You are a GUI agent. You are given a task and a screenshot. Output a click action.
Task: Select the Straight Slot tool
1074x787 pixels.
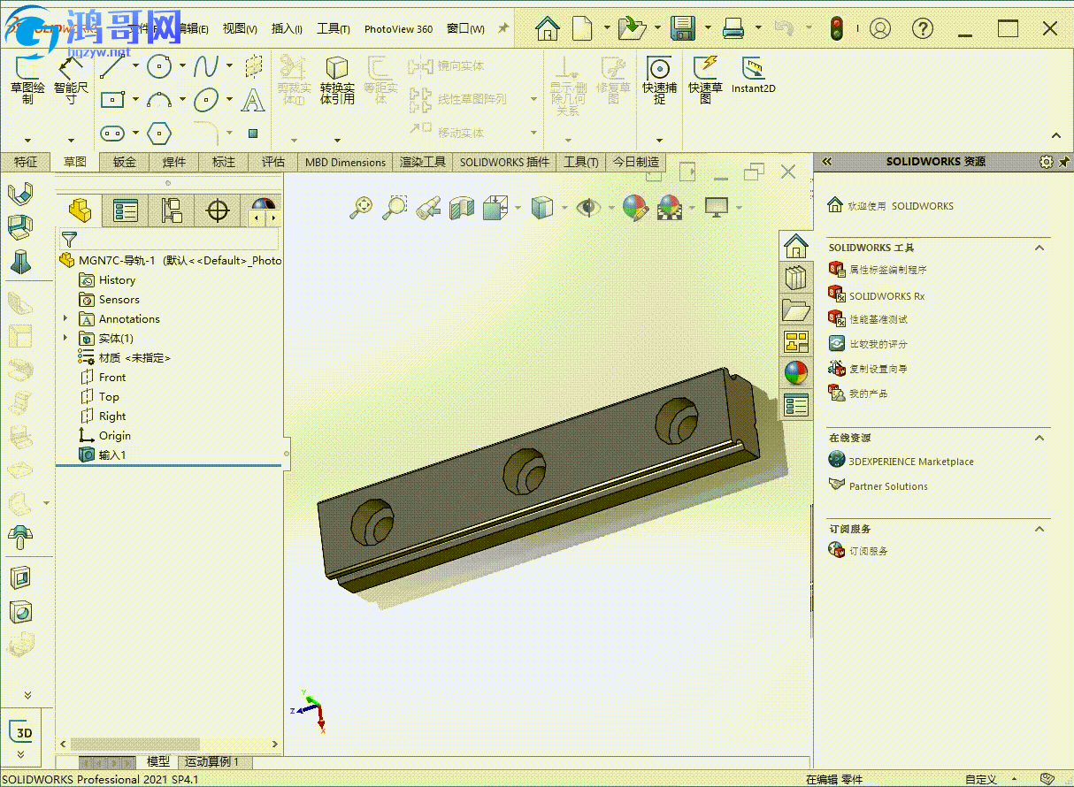(111, 134)
